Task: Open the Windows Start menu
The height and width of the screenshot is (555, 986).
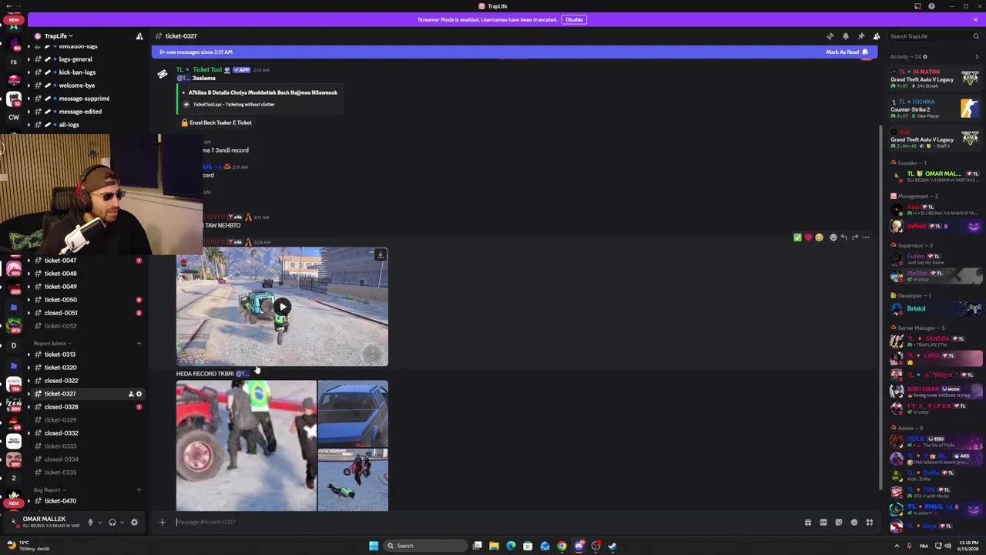Action: pyautogui.click(x=374, y=546)
